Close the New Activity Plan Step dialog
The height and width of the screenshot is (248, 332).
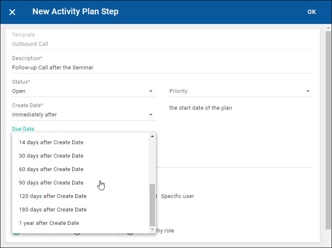click(12, 12)
